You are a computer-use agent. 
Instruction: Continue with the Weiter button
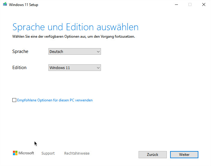[184, 155]
